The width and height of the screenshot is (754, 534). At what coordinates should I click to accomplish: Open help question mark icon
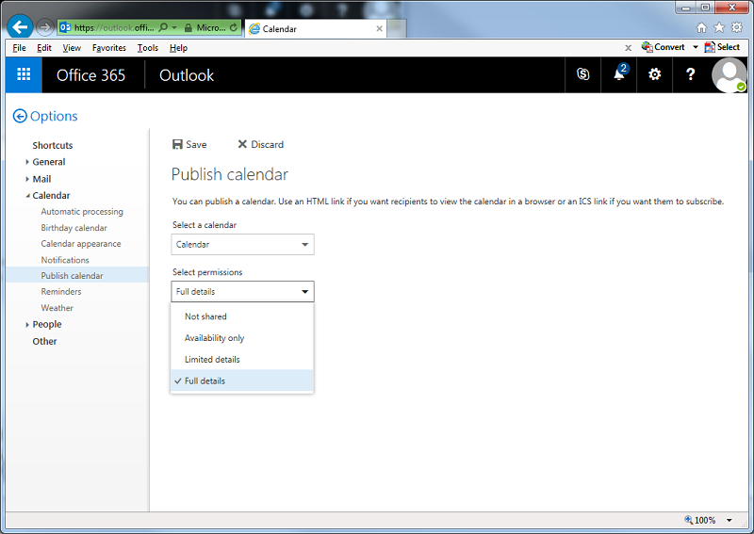690,74
